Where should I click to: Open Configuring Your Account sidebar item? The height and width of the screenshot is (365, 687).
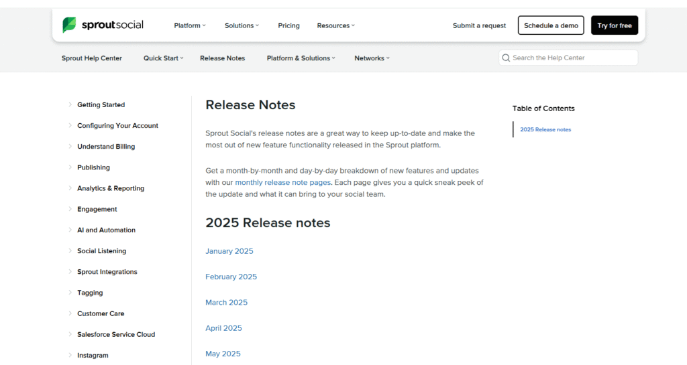[117, 125]
